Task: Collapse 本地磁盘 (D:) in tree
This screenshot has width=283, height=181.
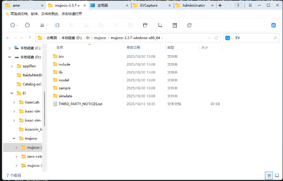Action: (9, 57)
